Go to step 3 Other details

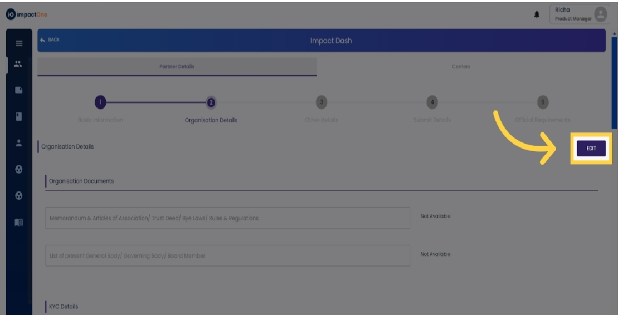click(322, 102)
